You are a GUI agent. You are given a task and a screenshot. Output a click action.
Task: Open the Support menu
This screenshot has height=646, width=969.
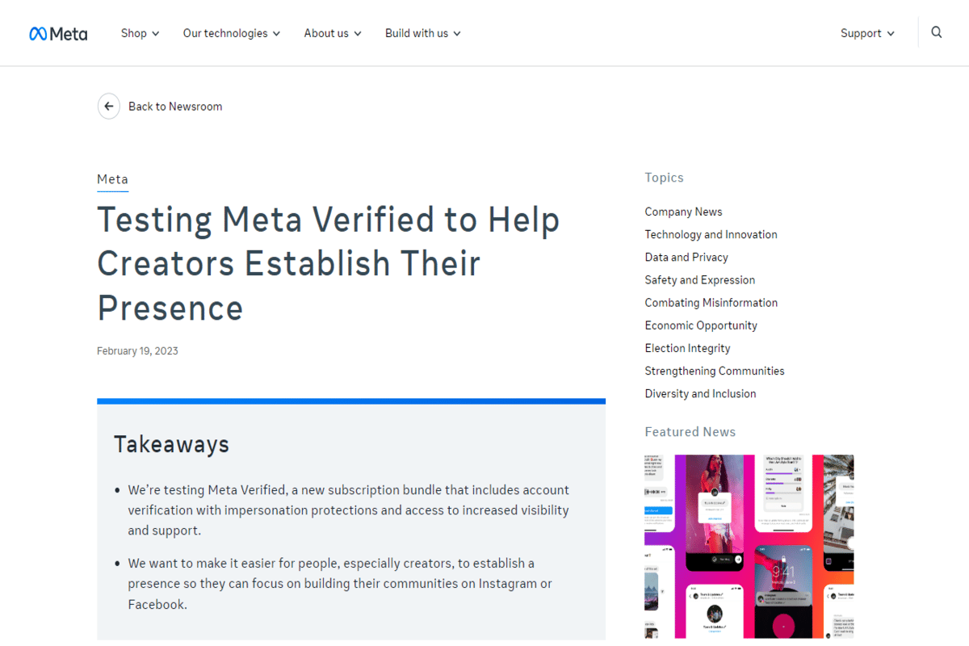pos(868,33)
